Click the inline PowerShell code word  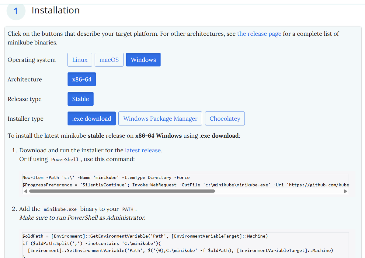(65, 160)
